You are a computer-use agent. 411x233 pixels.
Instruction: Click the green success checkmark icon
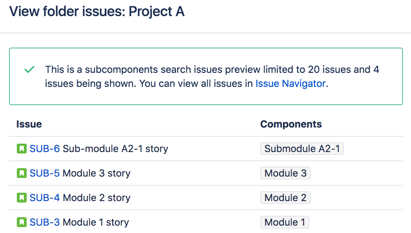pos(29,70)
